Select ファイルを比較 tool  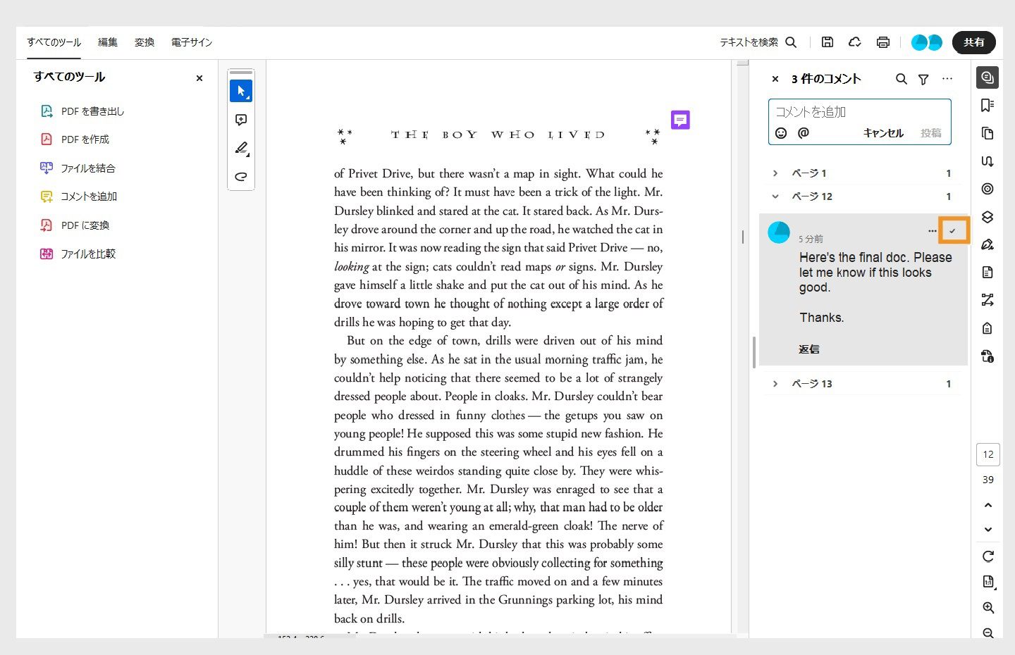(78, 254)
